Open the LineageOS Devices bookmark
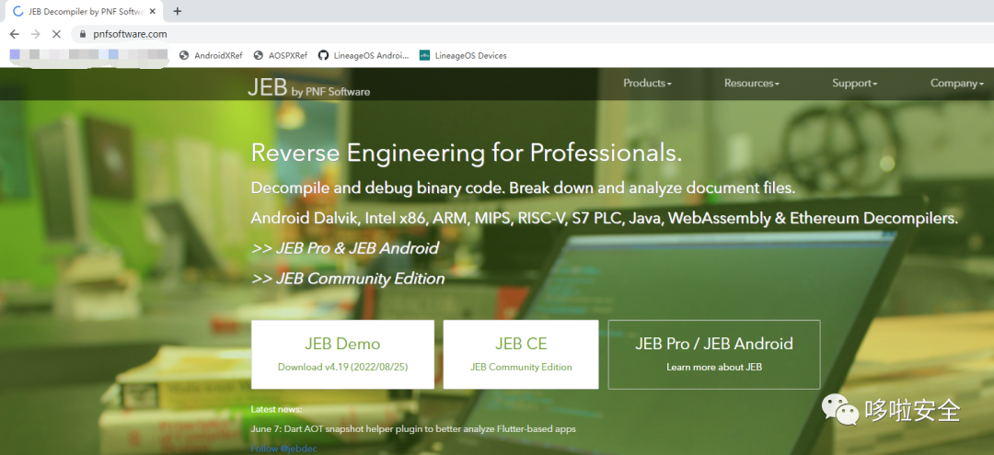This screenshot has width=994, height=455. (463, 56)
